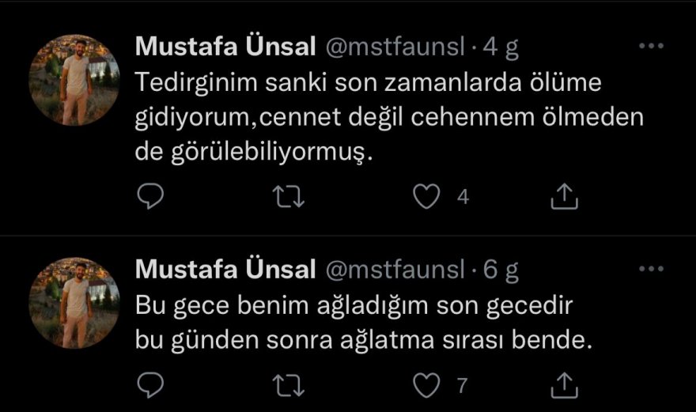Reply to the "Tedirginim" tweet
This screenshot has height=412, width=696.
(x=149, y=196)
